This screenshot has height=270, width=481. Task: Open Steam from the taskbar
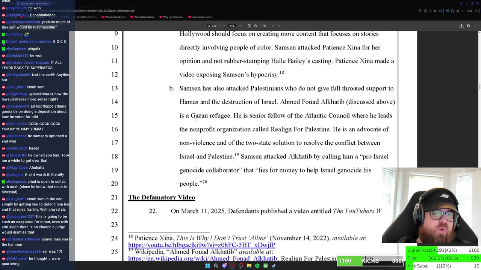coord(274,266)
